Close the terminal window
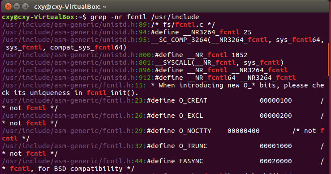The image size is (331, 174). click(x=8, y=7)
